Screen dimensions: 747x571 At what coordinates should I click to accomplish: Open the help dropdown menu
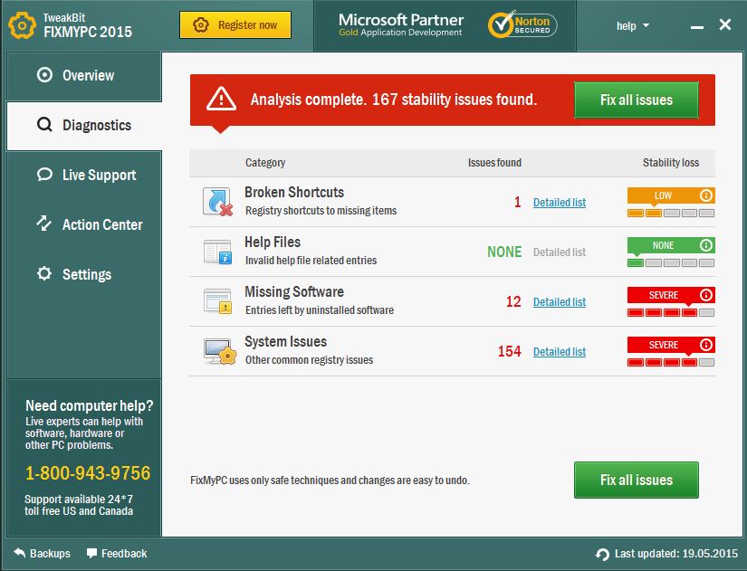coord(632,26)
